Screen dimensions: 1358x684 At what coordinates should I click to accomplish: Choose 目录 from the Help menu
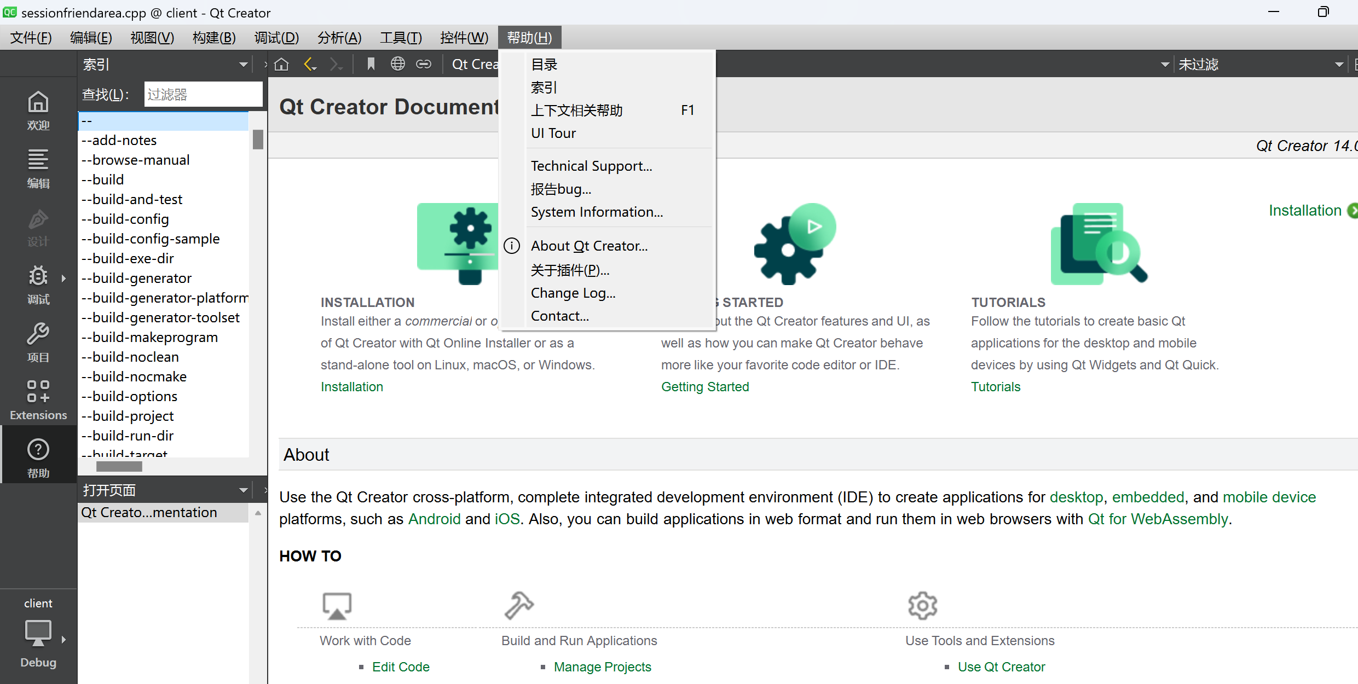608,65
